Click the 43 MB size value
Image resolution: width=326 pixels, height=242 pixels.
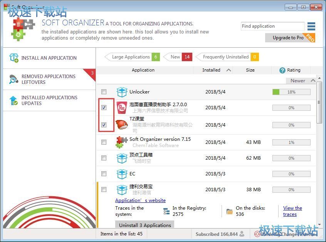pyautogui.click(x=253, y=142)
